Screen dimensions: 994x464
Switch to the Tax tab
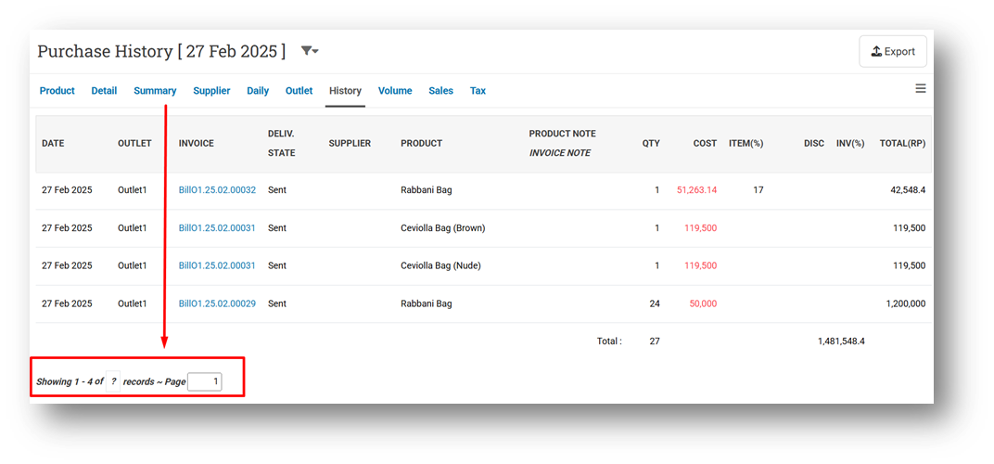tap(478, 91)
